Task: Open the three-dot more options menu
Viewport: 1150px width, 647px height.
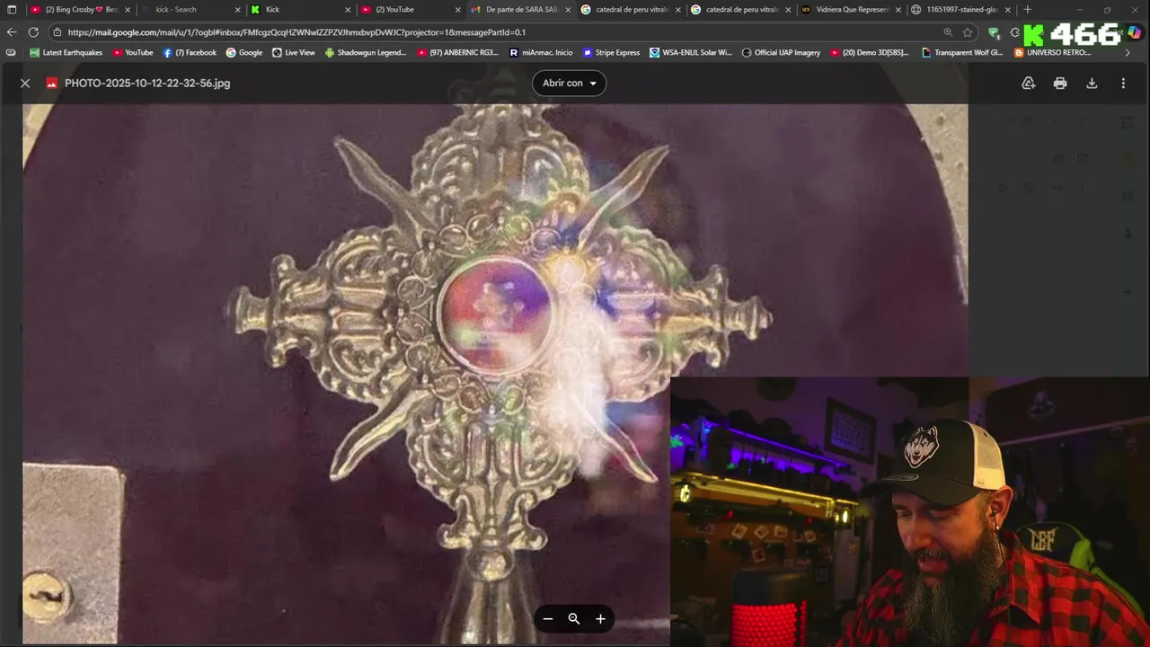Action: pyautogui.click(x=1123, y=83)
